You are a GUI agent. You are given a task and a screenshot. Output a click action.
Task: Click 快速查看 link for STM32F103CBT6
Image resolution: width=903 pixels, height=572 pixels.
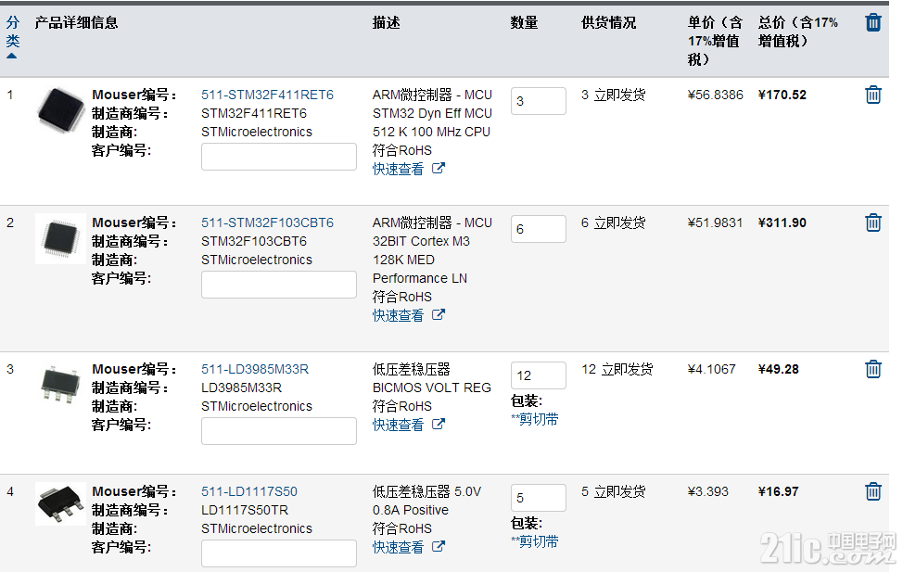click(398, 315)
